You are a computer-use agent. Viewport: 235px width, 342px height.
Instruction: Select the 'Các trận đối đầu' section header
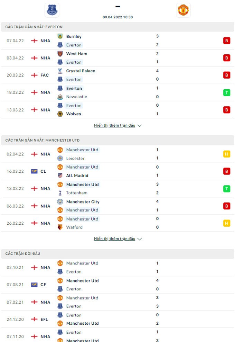point(23,254)
